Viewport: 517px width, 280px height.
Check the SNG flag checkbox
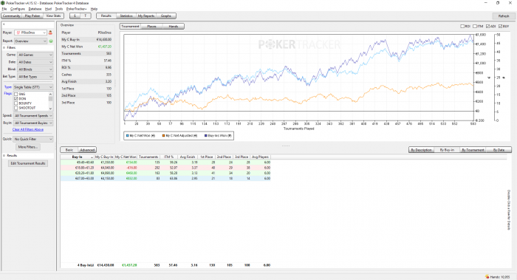[x=16, y=94]
